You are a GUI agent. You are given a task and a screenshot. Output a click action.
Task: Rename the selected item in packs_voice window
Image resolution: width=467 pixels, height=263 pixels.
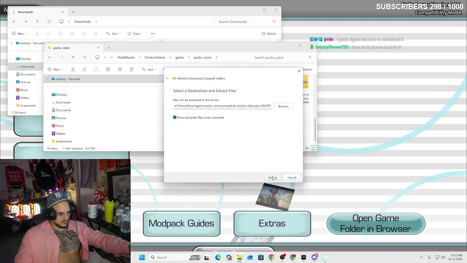(x=108, y=69)
